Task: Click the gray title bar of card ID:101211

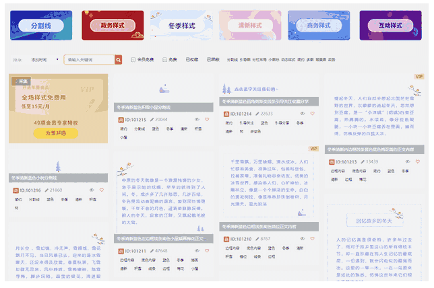Action: coord(164,238)
